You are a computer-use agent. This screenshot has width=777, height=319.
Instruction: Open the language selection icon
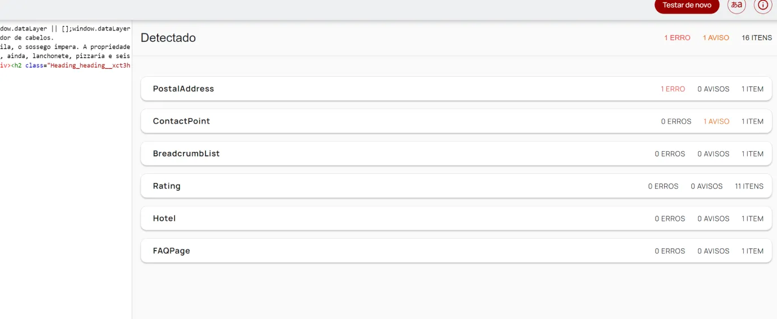736,5
